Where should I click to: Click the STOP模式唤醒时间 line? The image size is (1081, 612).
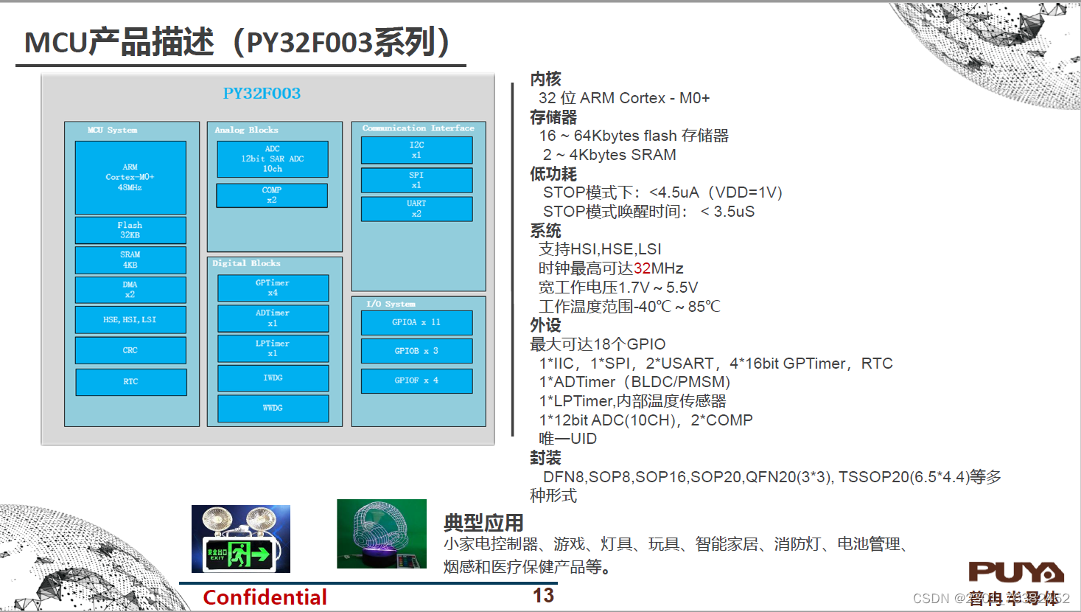coord(648,212)
